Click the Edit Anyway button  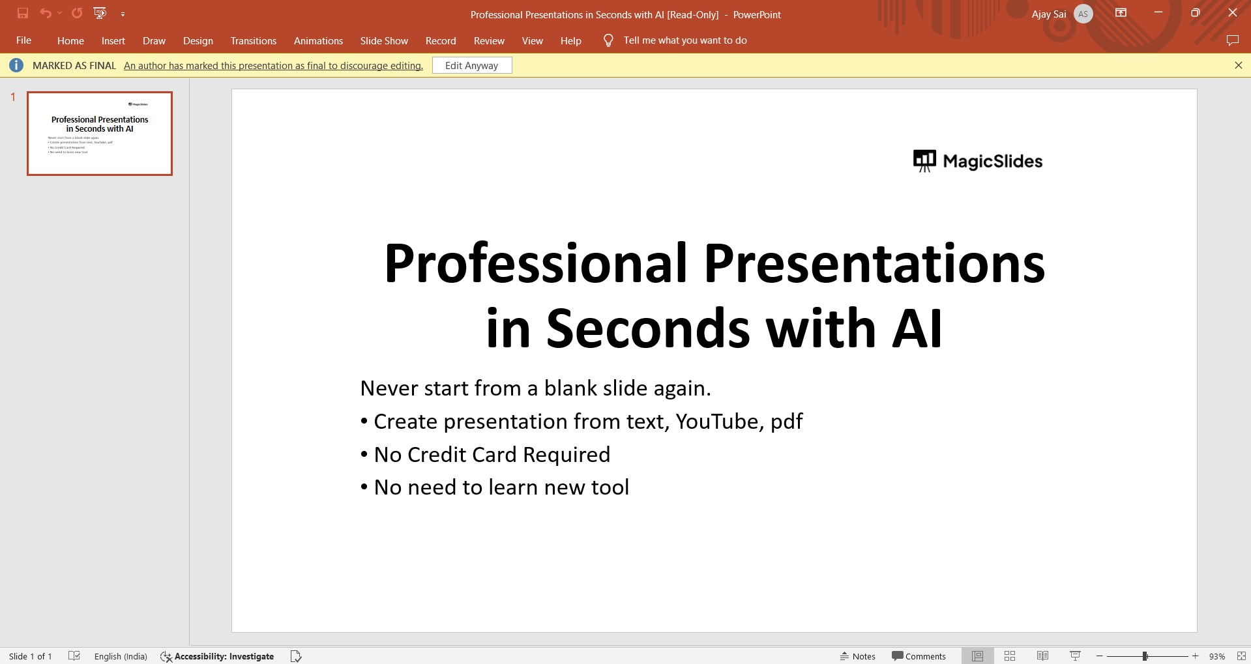pos(471,65)
